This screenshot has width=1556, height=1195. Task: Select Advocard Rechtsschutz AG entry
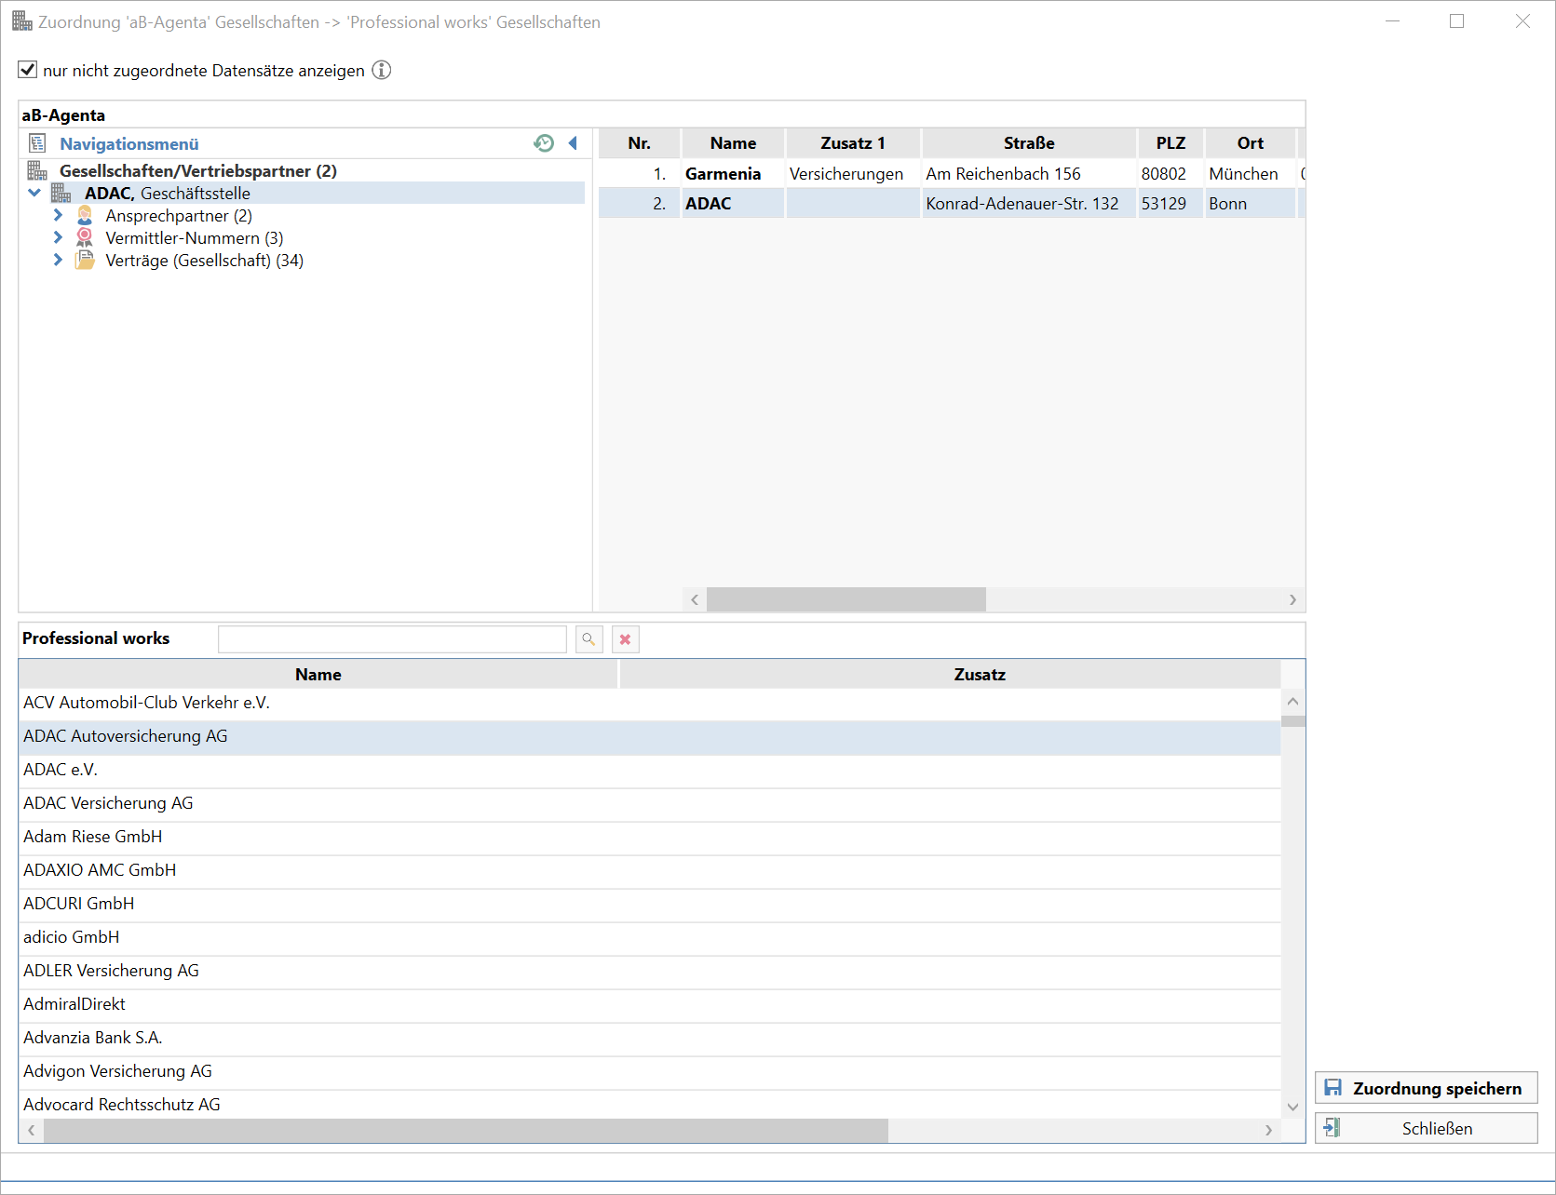coord(650,1104)
